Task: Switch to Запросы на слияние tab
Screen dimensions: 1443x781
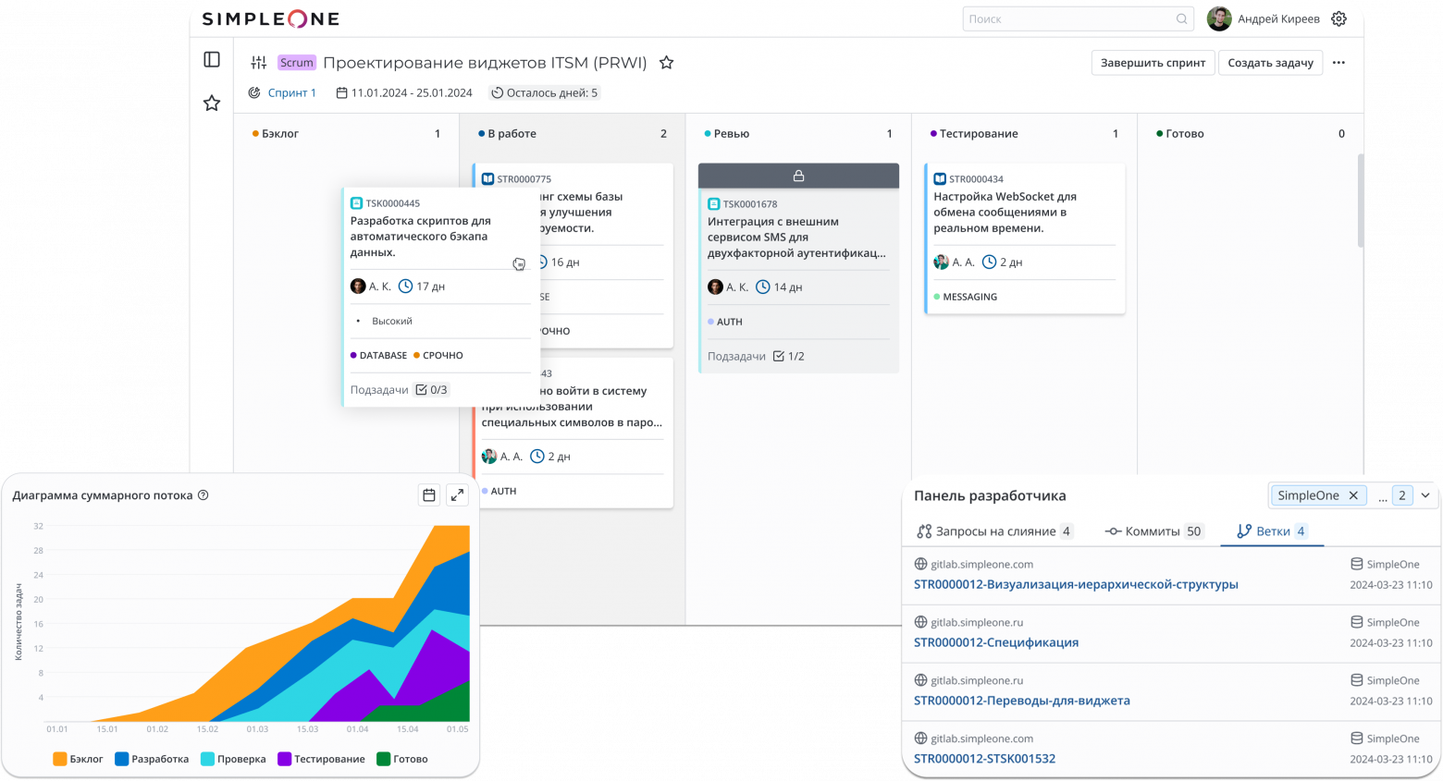Action: pyautogui.click(x=993, y=531)
